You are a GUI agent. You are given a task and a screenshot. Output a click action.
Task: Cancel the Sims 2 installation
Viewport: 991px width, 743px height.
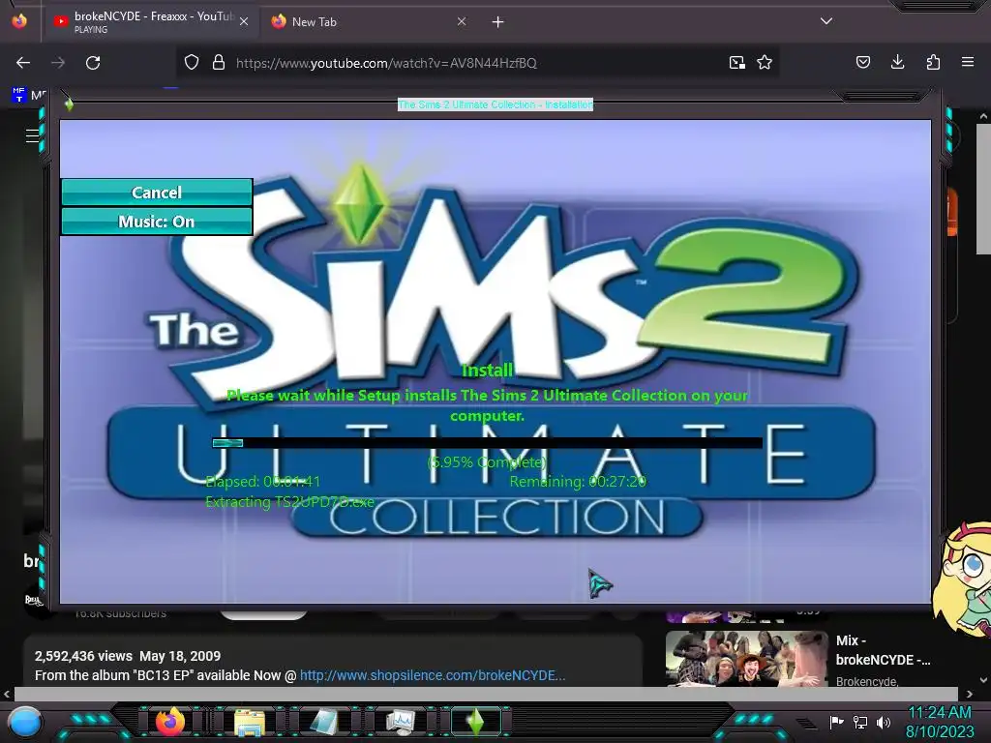click(157, 193)
